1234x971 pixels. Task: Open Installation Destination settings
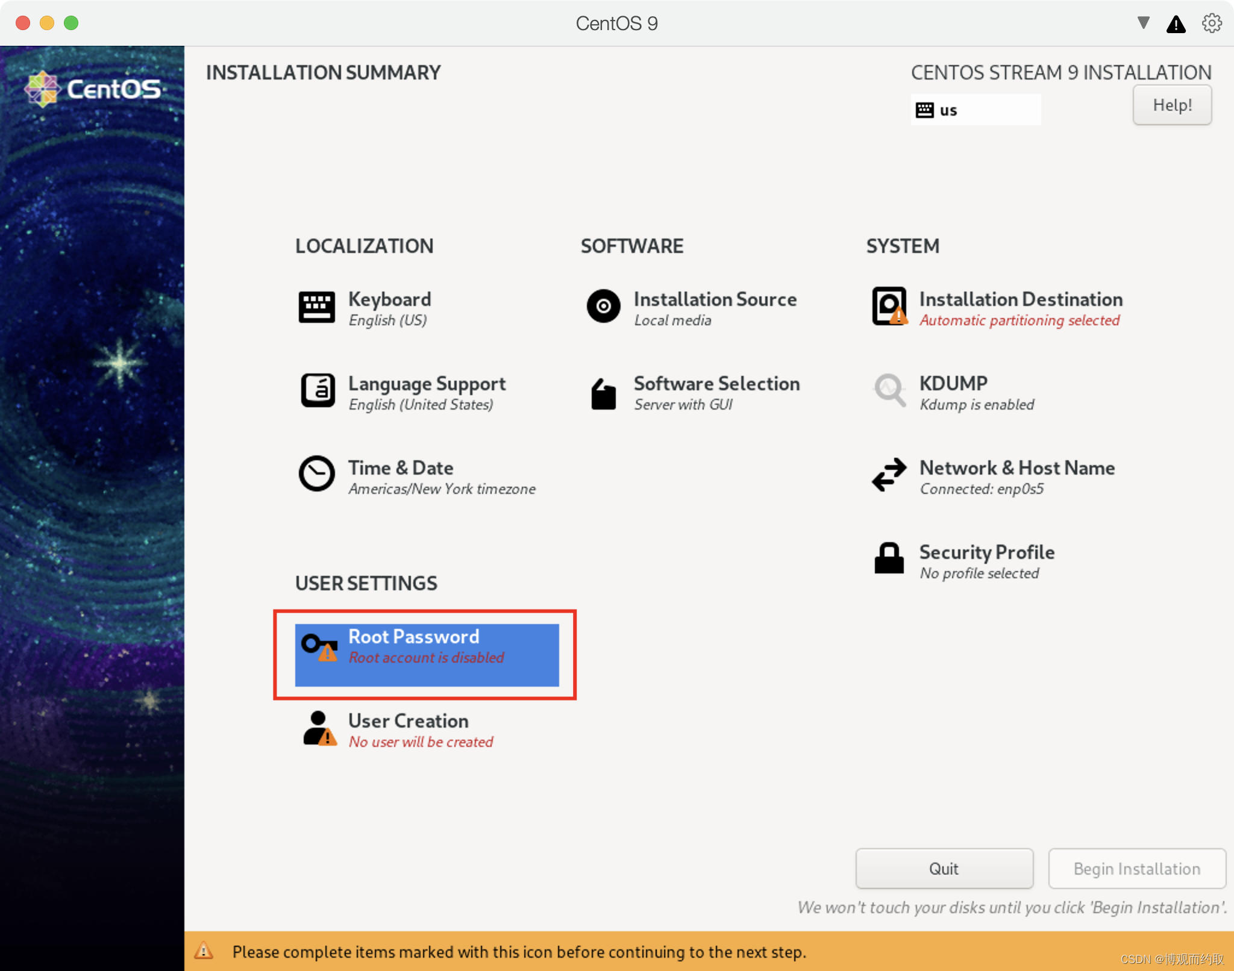1021,299
